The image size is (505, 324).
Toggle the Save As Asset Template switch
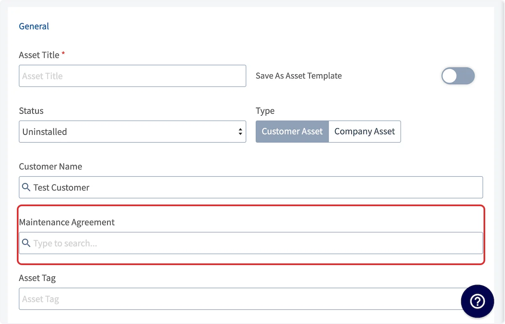tap(458, 76)
